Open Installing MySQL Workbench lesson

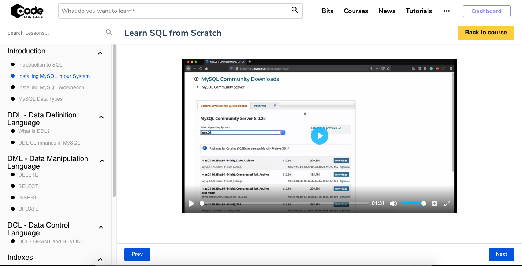point(51,87)
